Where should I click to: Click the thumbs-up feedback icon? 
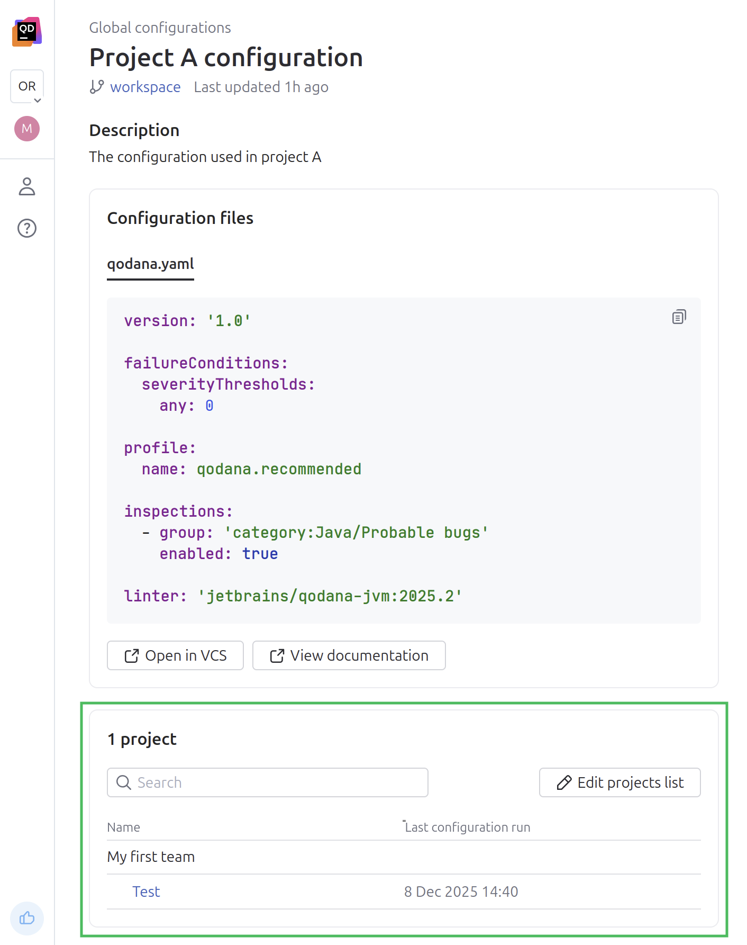click(27, 918)
